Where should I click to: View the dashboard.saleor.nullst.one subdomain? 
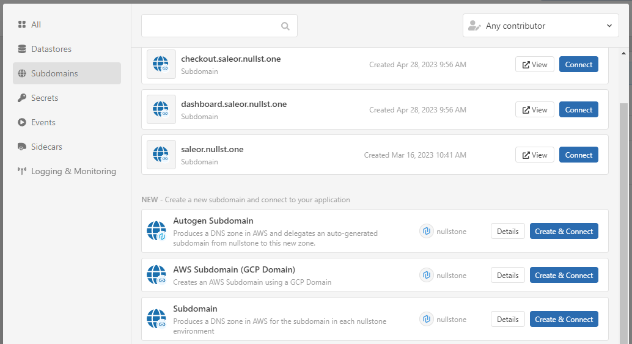tap(535, 109)
